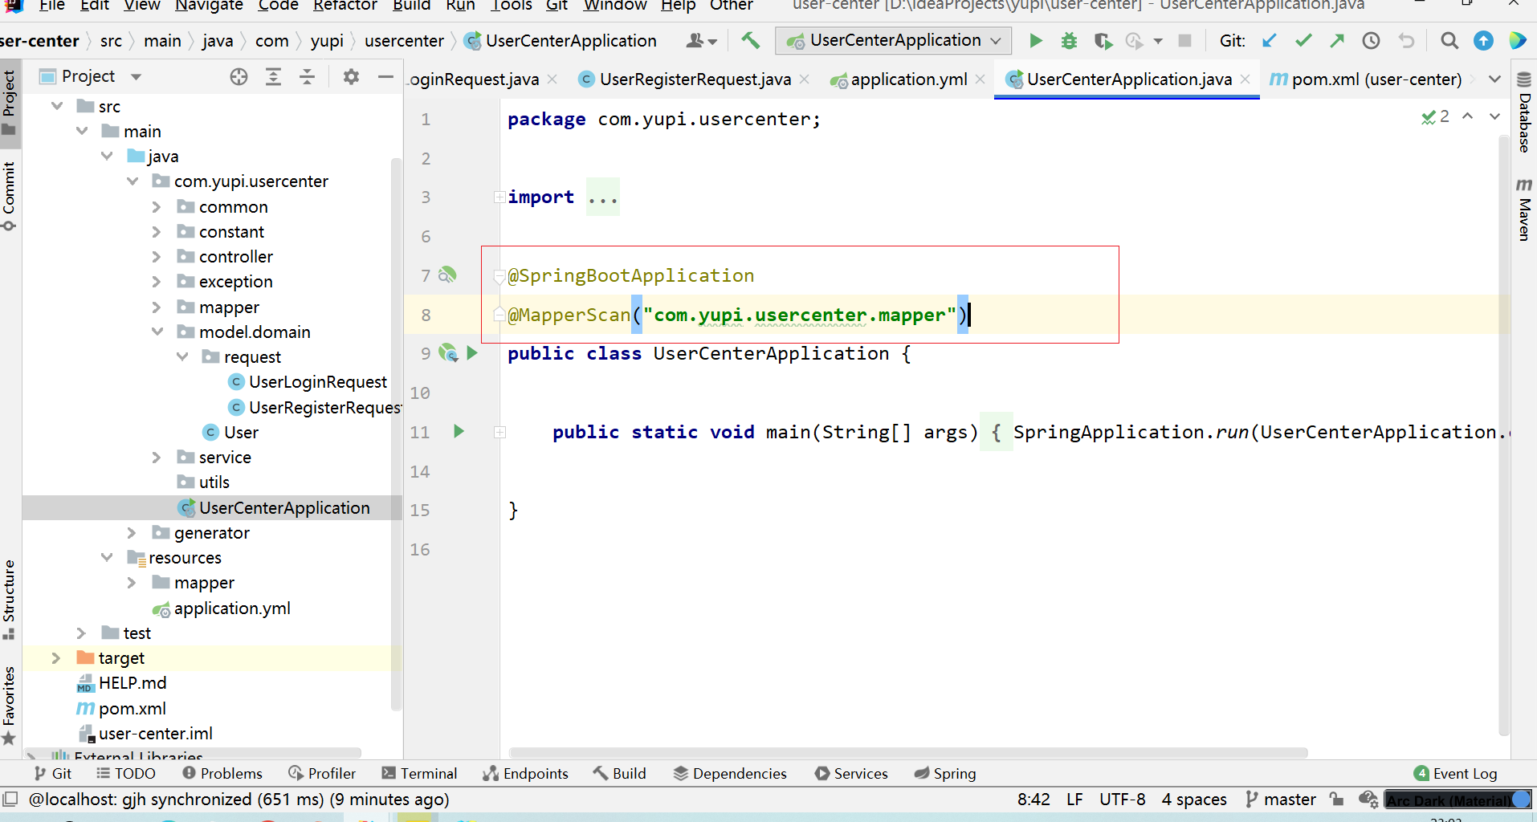The width and height of the screenshot is (1537, 822).
Task: Show Git history clock icon
Action: tap(1371, 40)
